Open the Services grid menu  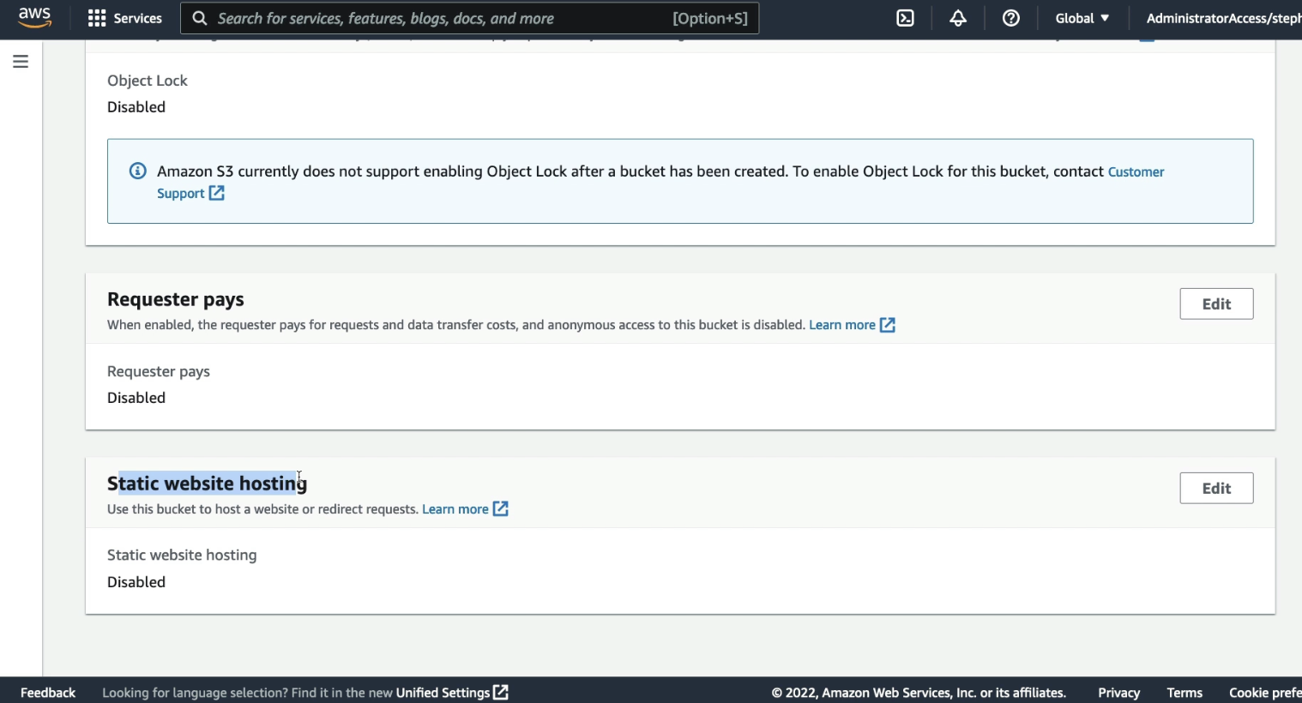(97, 18)
